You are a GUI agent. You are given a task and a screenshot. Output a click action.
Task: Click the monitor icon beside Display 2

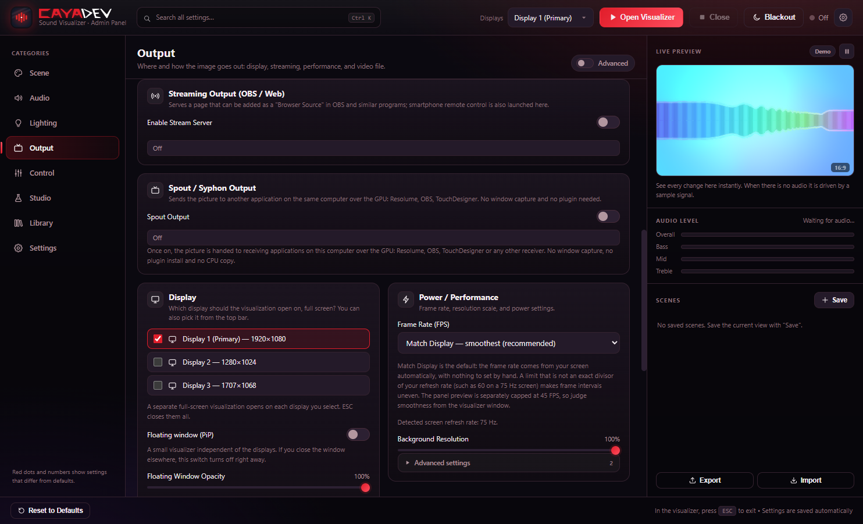173,362
